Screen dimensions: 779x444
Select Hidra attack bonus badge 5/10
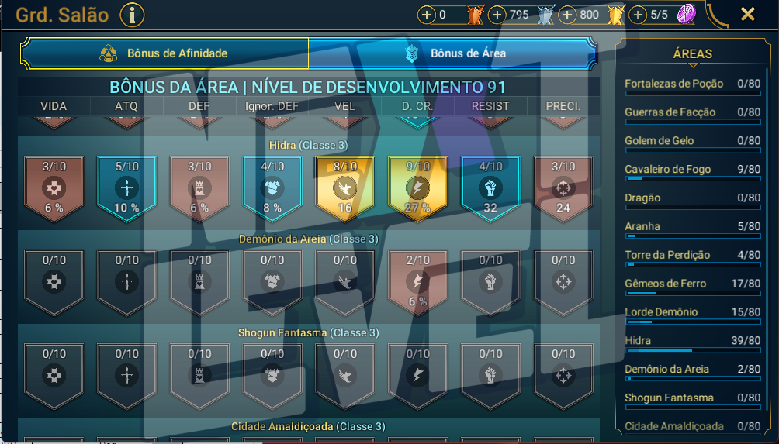point(126,188)
